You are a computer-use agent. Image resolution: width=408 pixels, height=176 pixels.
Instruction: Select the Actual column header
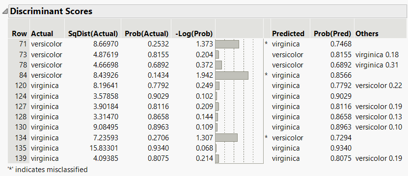[42, 34]
